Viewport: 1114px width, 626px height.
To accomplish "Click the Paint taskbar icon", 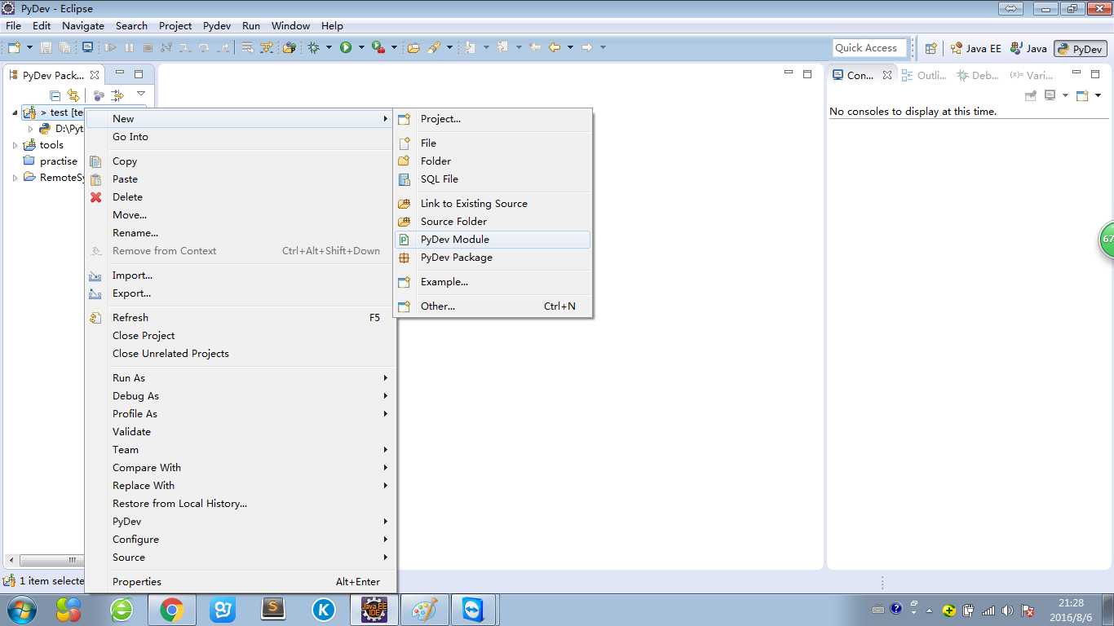I will [x=424, y=610].
